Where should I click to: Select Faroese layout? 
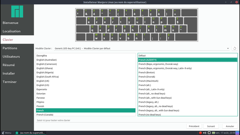86,98
